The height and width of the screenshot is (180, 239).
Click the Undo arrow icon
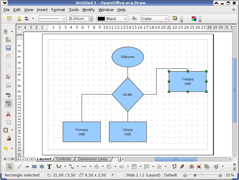point(6,148)
